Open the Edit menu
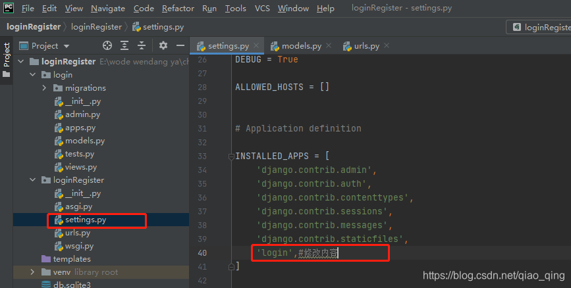 [x=49, y=9]
